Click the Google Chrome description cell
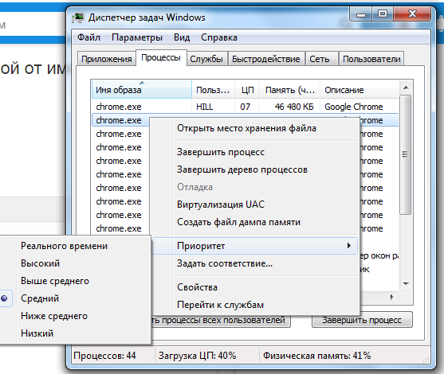 coord(354,107)
